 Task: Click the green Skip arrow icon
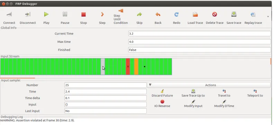(x=139, y=14)
